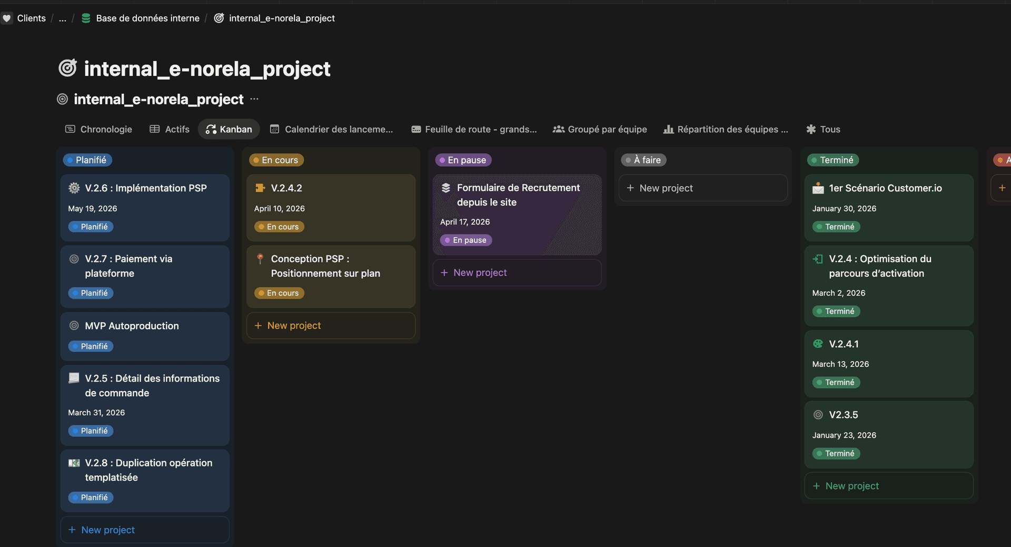This screenshot has height=547, width=1011.
Task: Click the En cours column header tag
Action: [276, 160]
